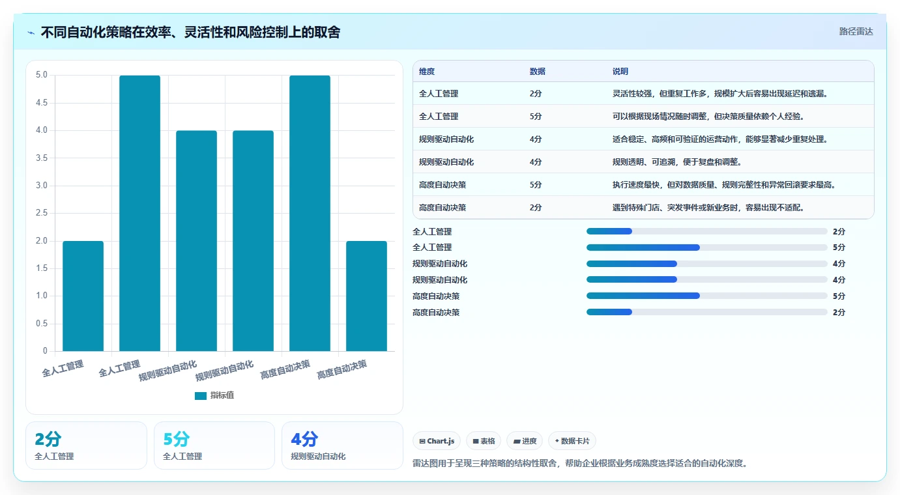Click the 高度自动决策 5分 progress bar
Image resolution: width=900 pixels, height=495 pixels.
(707, 296)
